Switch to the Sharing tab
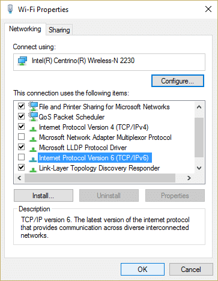The width and height of the screenshot is (218, 281). pos(59,30)
